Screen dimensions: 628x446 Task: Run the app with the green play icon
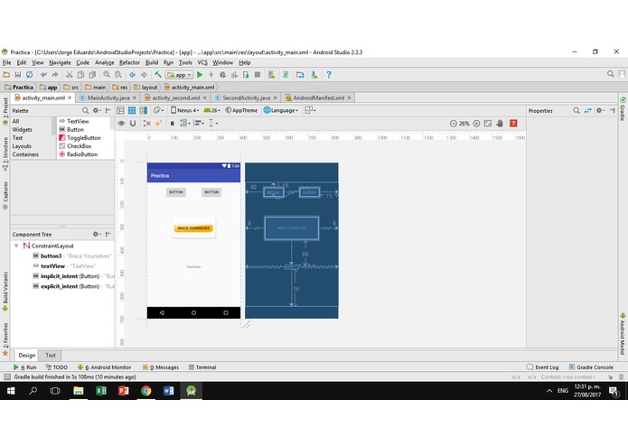pyautogui.click(x=200, y=74)
